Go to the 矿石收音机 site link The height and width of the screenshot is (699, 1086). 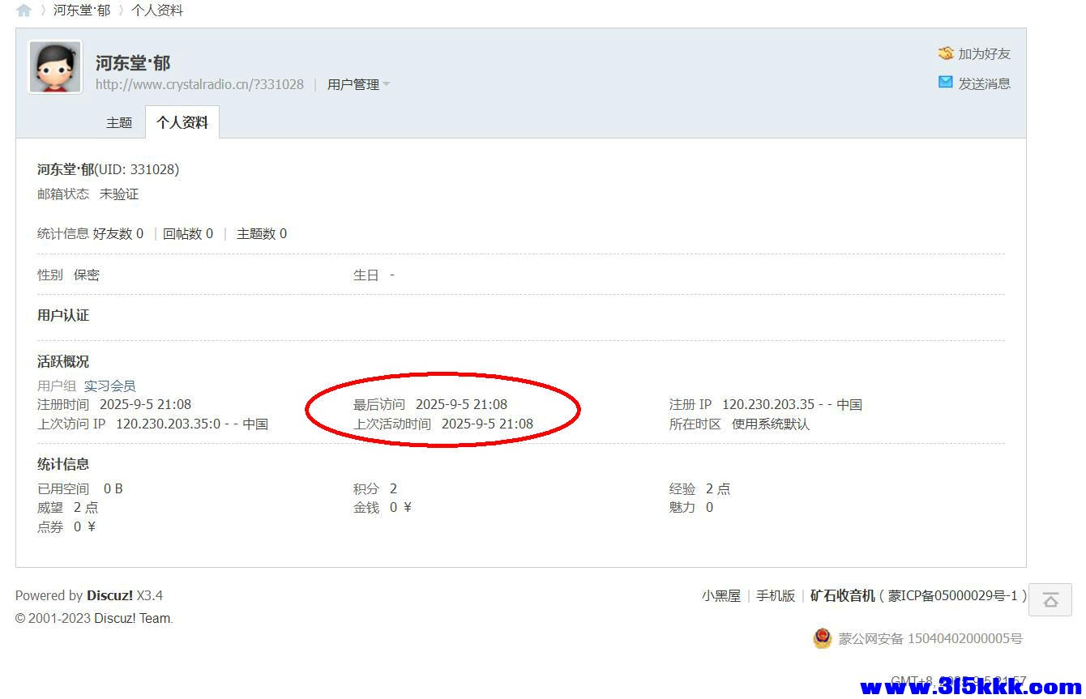[x=843, y=595]
